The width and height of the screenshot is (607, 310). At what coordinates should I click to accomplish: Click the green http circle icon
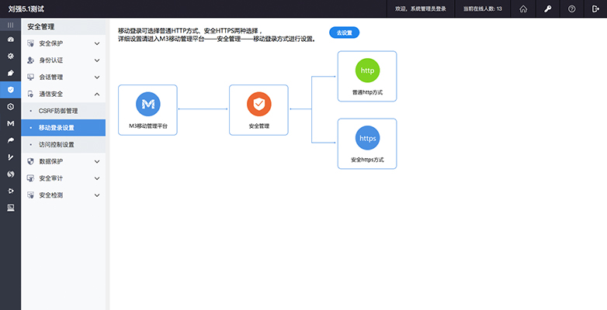tap(367, 71)
